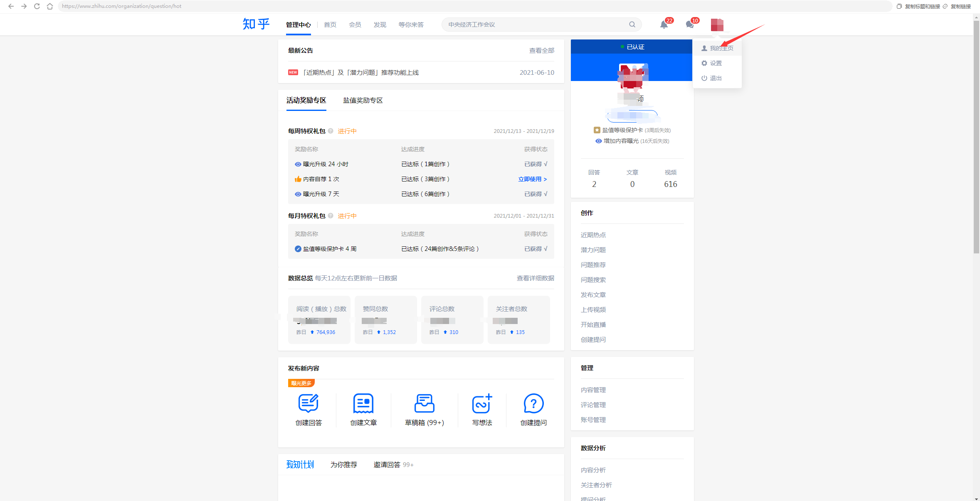
Task: Click help icon beside 每周特权礼包
Action: (x=331, y=131)
